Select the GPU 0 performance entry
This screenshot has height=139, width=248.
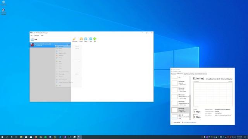(x=180, y=117)
